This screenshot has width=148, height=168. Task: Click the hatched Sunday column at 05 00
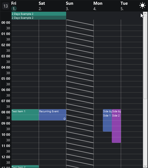pos(80,78)
